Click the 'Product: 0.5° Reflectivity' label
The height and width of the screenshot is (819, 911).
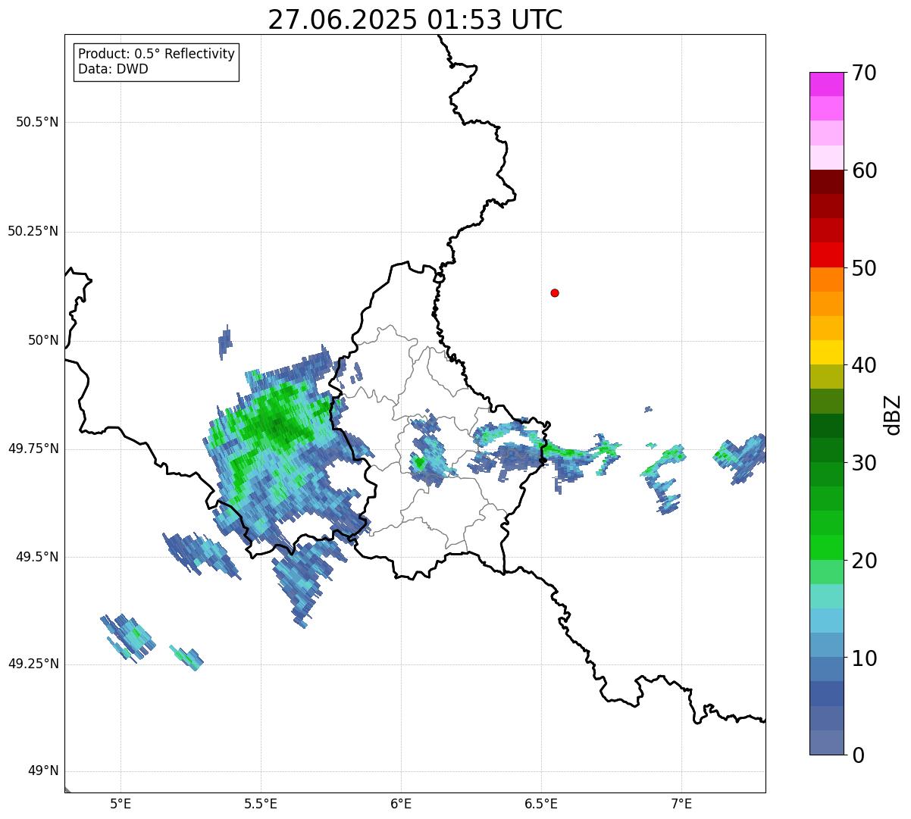coord(156,55)
